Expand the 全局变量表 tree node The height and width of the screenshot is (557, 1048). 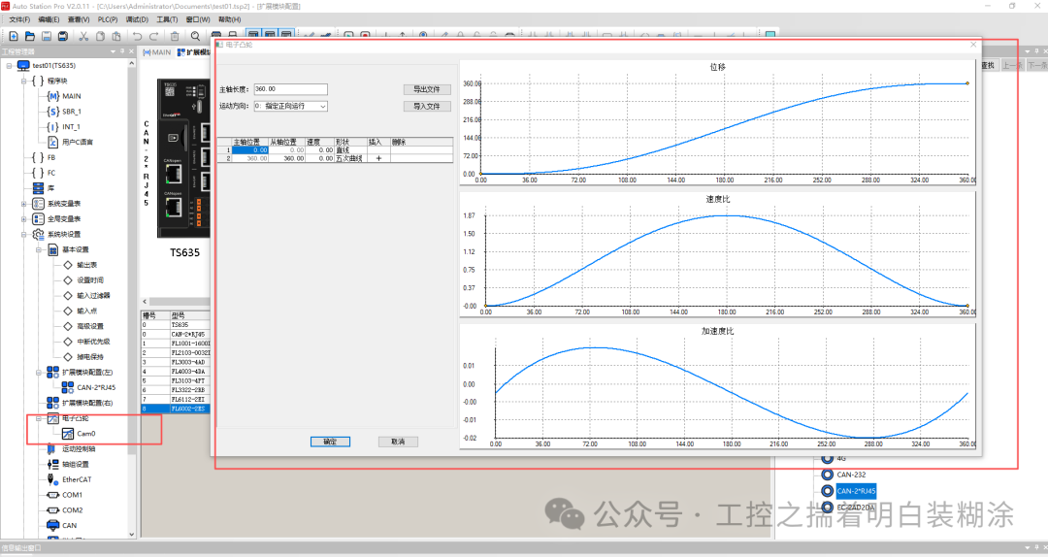24,218
